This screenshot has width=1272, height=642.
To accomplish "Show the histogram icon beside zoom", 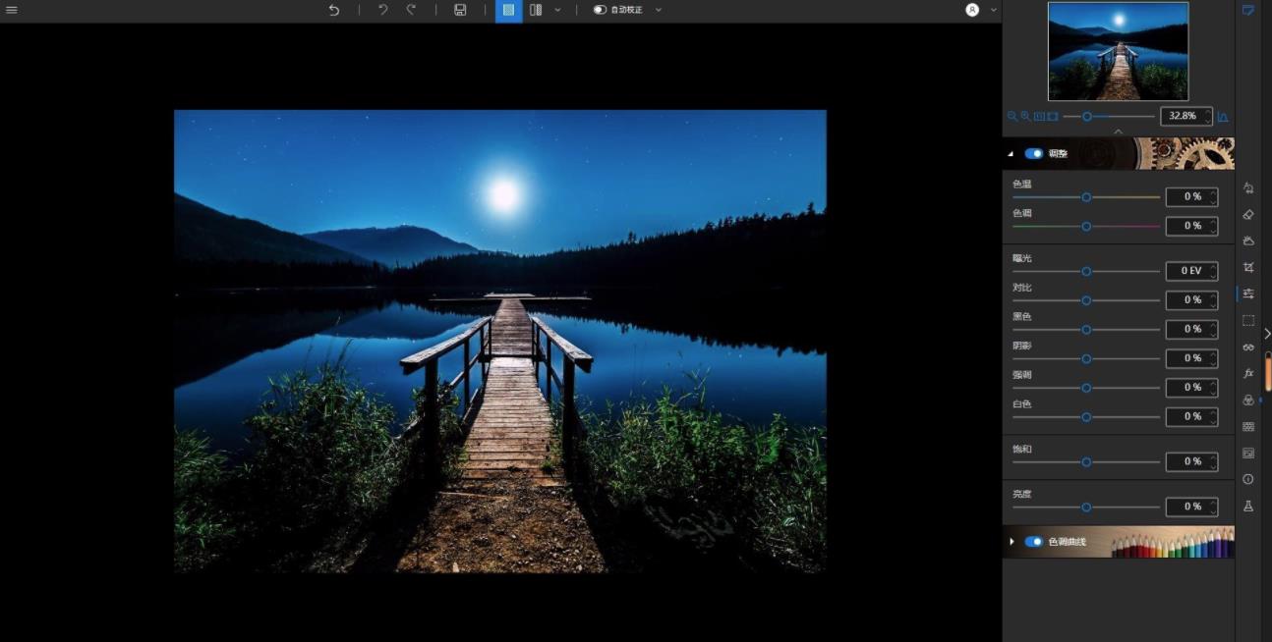I will pyautogui.click(x=1223, y=117).
